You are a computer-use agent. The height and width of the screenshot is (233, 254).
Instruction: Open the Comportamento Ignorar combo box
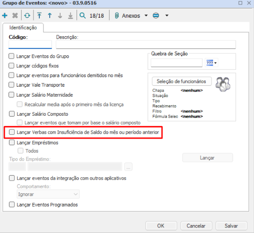click(48, 194)
